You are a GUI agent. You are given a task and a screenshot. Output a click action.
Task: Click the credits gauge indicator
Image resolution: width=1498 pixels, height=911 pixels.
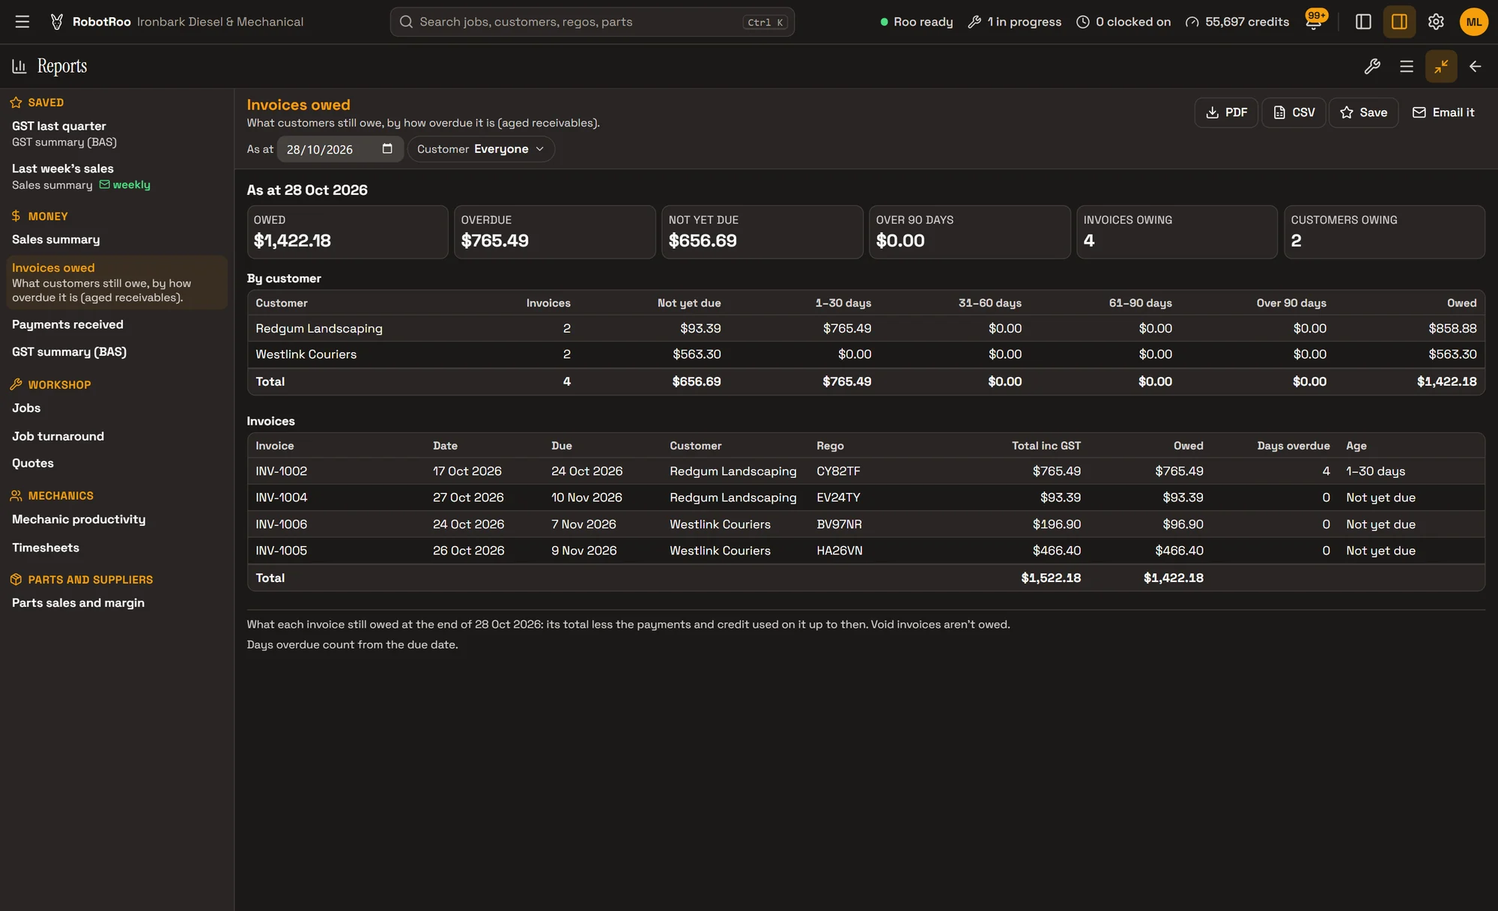[x=1237, y=22]
